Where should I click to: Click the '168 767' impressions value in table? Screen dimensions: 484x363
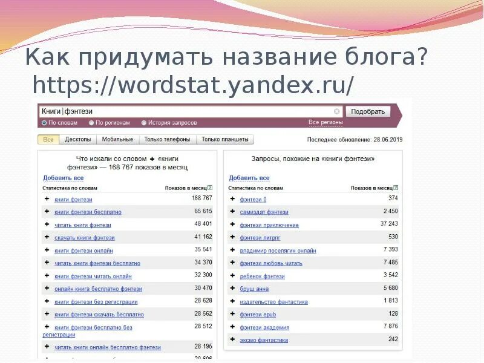click(x=202, y=198)
